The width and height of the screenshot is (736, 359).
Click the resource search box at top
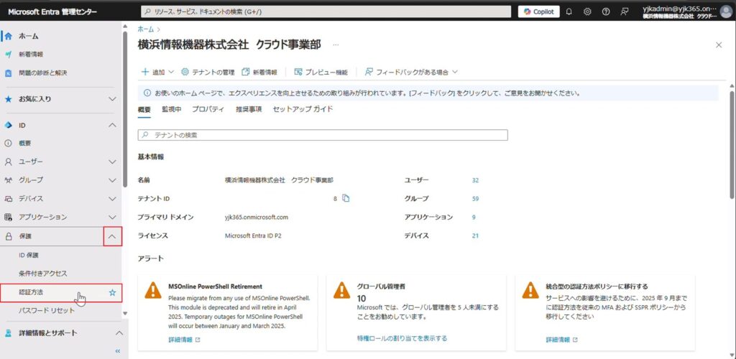point(326,11)
